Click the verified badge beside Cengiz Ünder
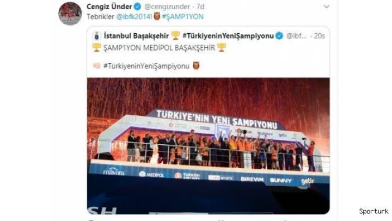 [138, 6]
